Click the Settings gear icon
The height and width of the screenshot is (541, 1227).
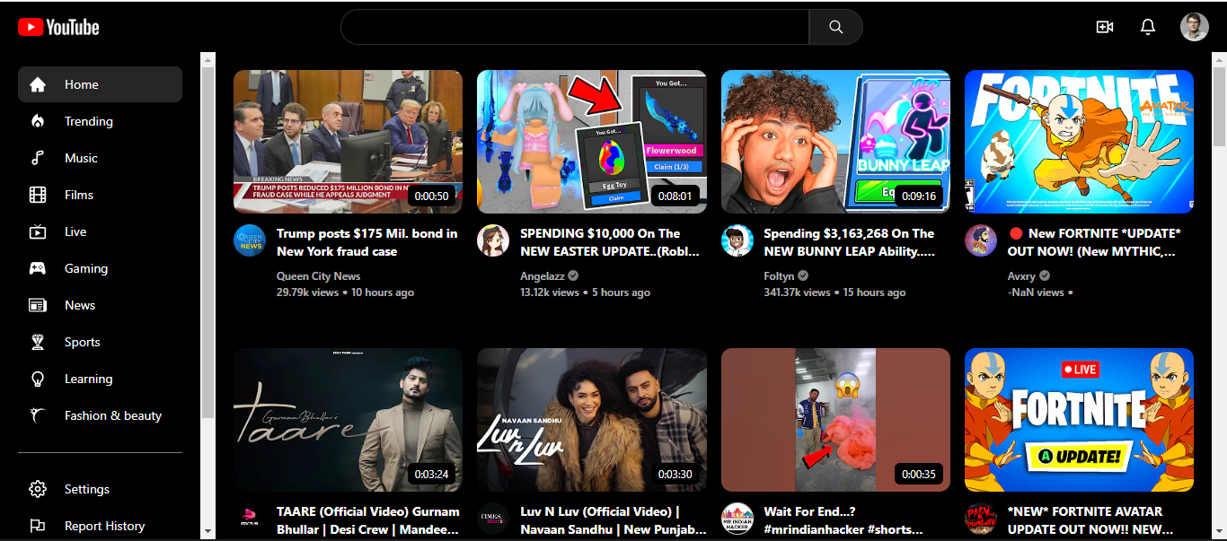[38, 489]
